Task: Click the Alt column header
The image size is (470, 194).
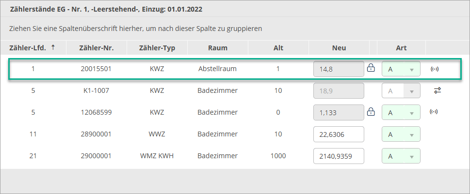Action: pyautogui.click(x=278, y=48)
